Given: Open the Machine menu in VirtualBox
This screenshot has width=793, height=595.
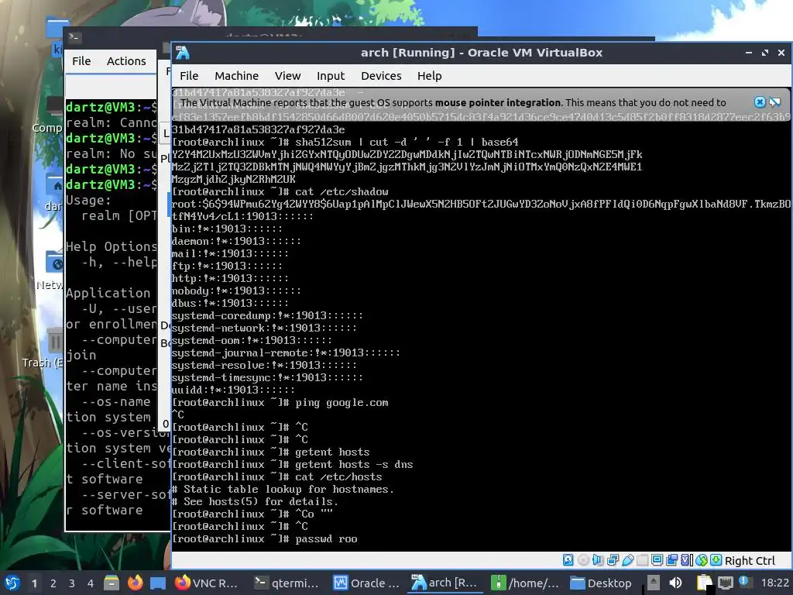Looking at the screenshot, I should [x=236, y=76].
